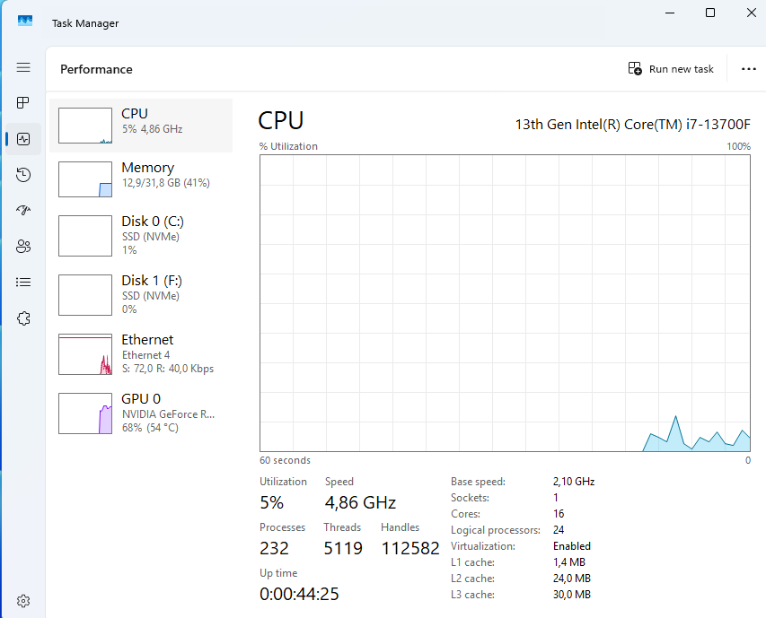766x618 pixels.
Task: Click the L2 cache '24,0 MB' value
Action: (x=571, y=578)
